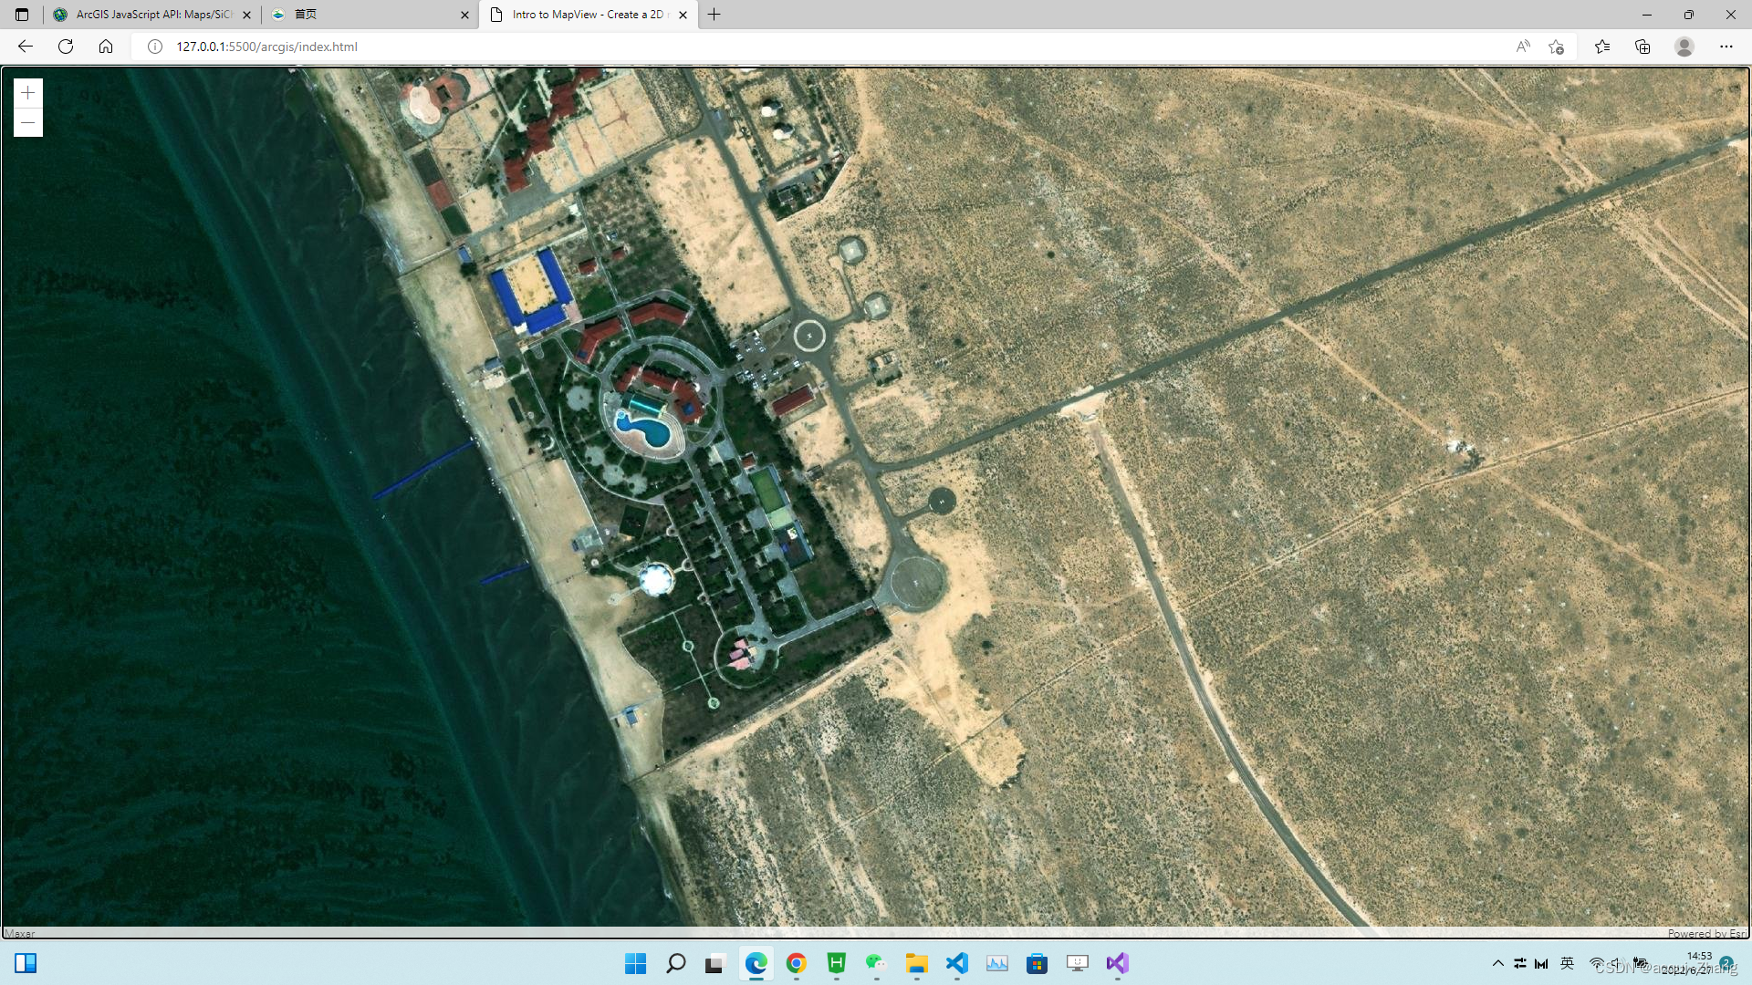The image size is (1752, 985).
Task: Refresh the current page
Action: click(66, 47)
